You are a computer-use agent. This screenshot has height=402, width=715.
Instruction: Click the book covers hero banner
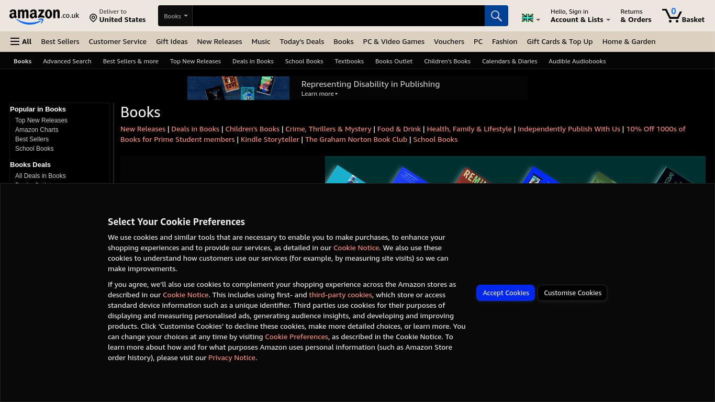[x=515, y=170]
